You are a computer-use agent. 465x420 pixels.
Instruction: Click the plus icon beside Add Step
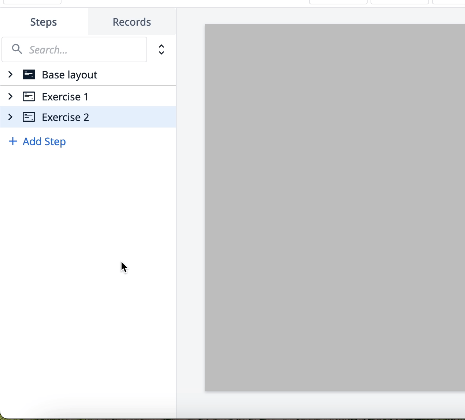[13, 141]
